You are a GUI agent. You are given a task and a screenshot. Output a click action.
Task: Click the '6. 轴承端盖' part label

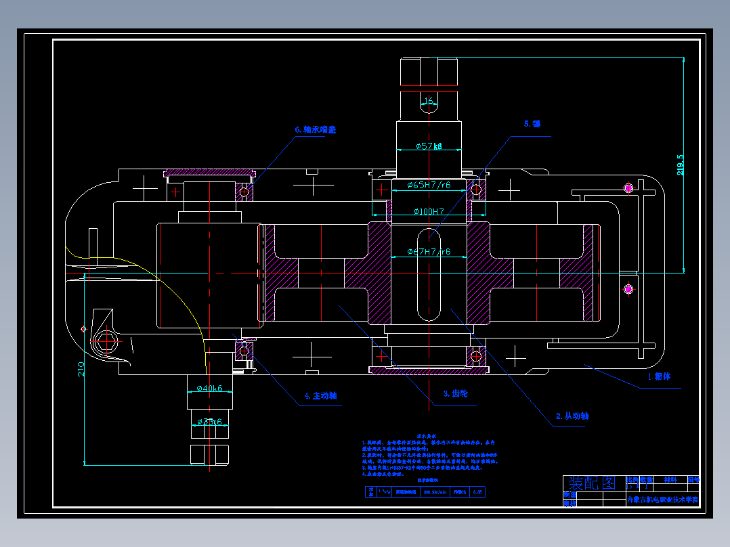[x=315, y=129]
